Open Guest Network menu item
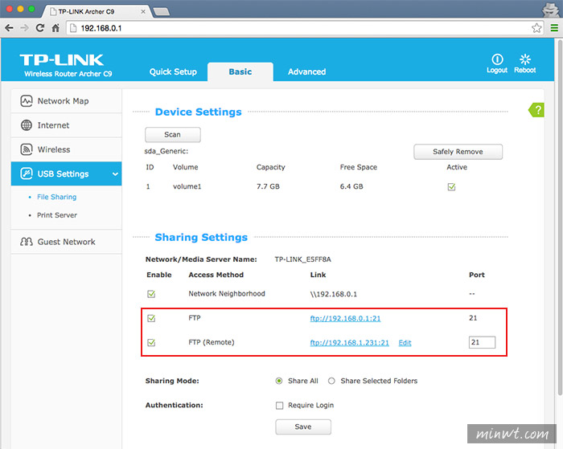This screenshot has height=449, width=563. (x=67, y=242)
